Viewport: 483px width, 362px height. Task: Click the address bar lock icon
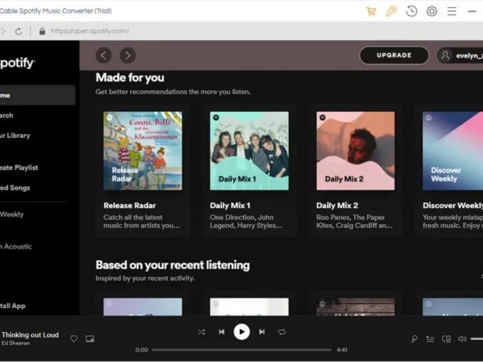click(42, 31)
